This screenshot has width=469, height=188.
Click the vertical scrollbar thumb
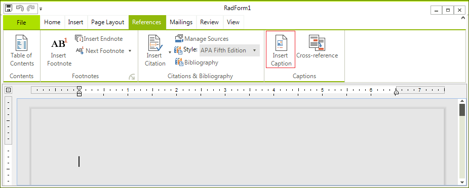click(462, 110)
